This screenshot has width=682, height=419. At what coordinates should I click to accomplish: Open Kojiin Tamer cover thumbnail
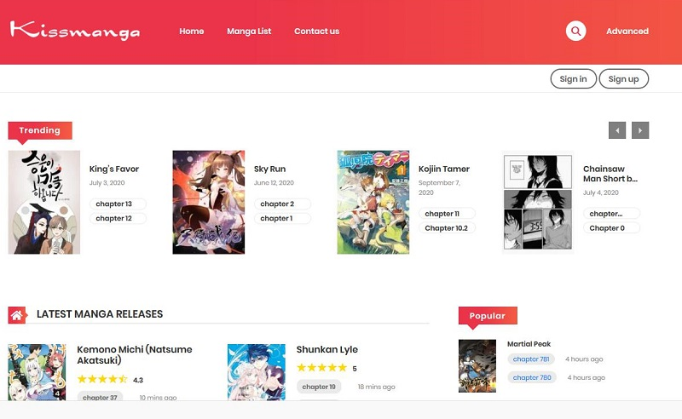click(x=373, y=202)
